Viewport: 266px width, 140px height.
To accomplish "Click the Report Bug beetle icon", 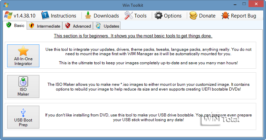I will 225,15.
